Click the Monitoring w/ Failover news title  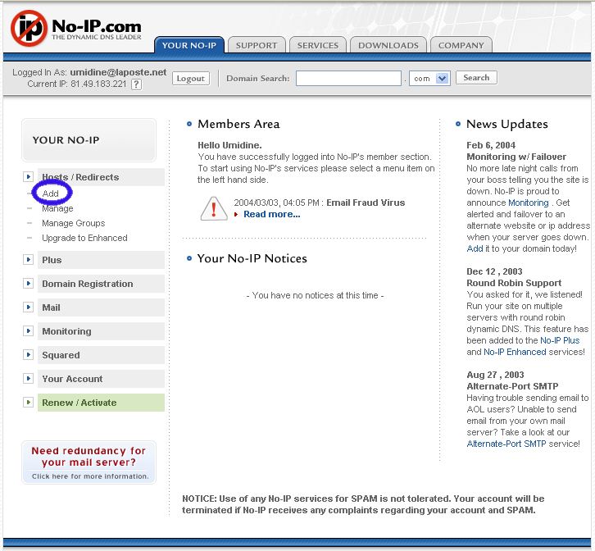coord(516,157)
